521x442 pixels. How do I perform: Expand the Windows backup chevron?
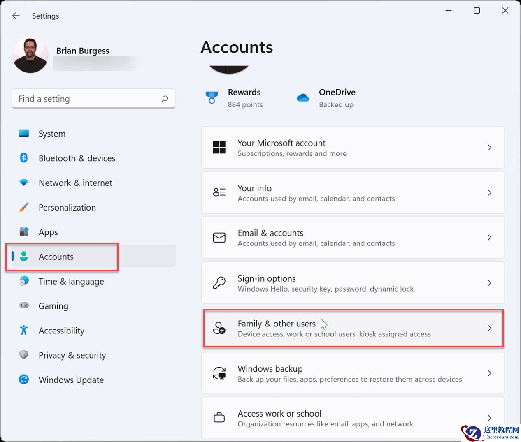click(489, 373)
